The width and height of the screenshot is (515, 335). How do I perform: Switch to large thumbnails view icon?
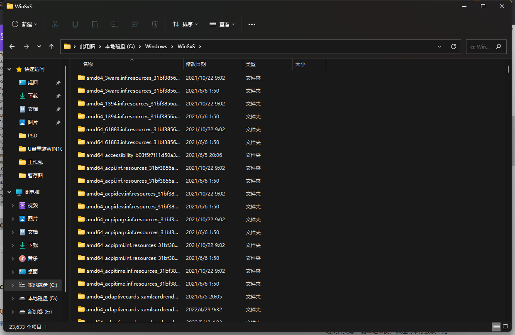point(506,327)
